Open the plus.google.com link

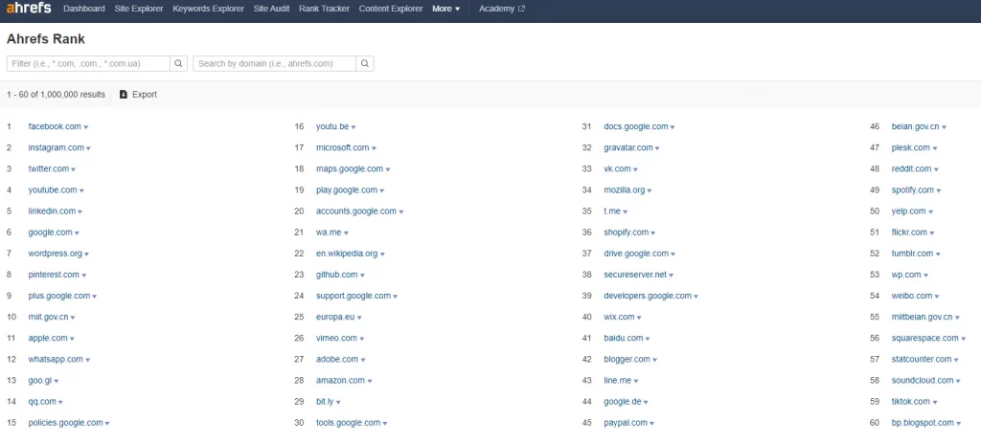[58, 296]
